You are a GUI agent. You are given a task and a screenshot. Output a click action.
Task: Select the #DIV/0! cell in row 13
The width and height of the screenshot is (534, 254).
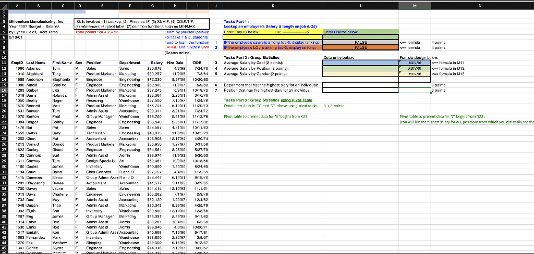415,74
